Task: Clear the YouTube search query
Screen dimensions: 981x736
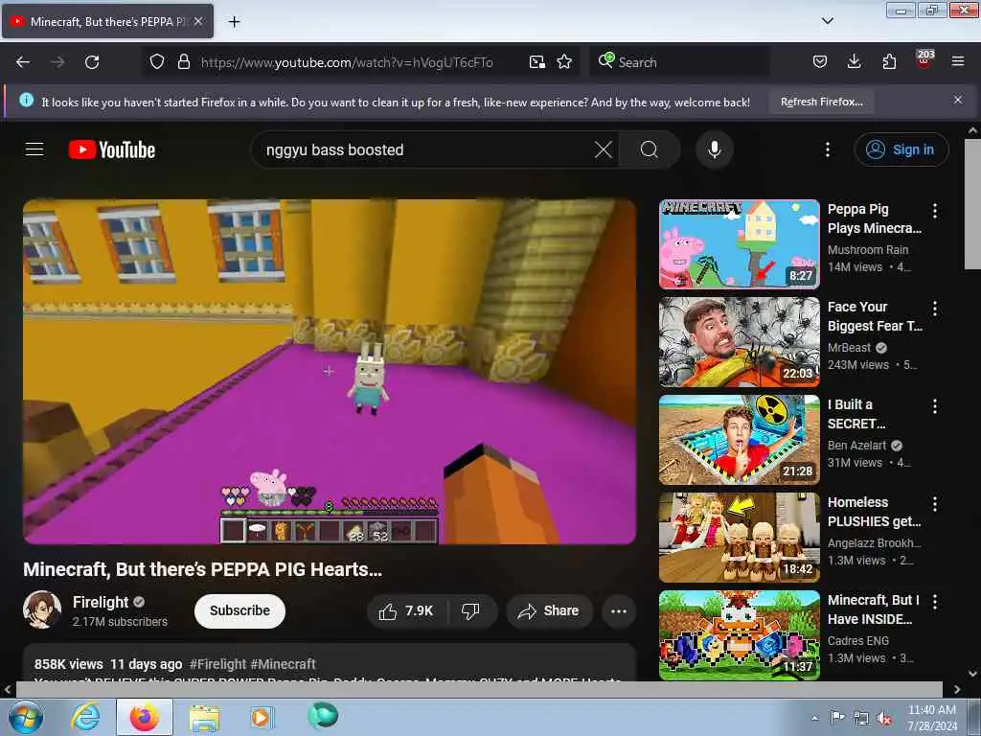Action: [x=604, y=149]
